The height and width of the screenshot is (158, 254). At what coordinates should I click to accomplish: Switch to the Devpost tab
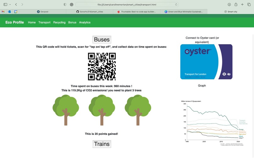pos(43,12)
